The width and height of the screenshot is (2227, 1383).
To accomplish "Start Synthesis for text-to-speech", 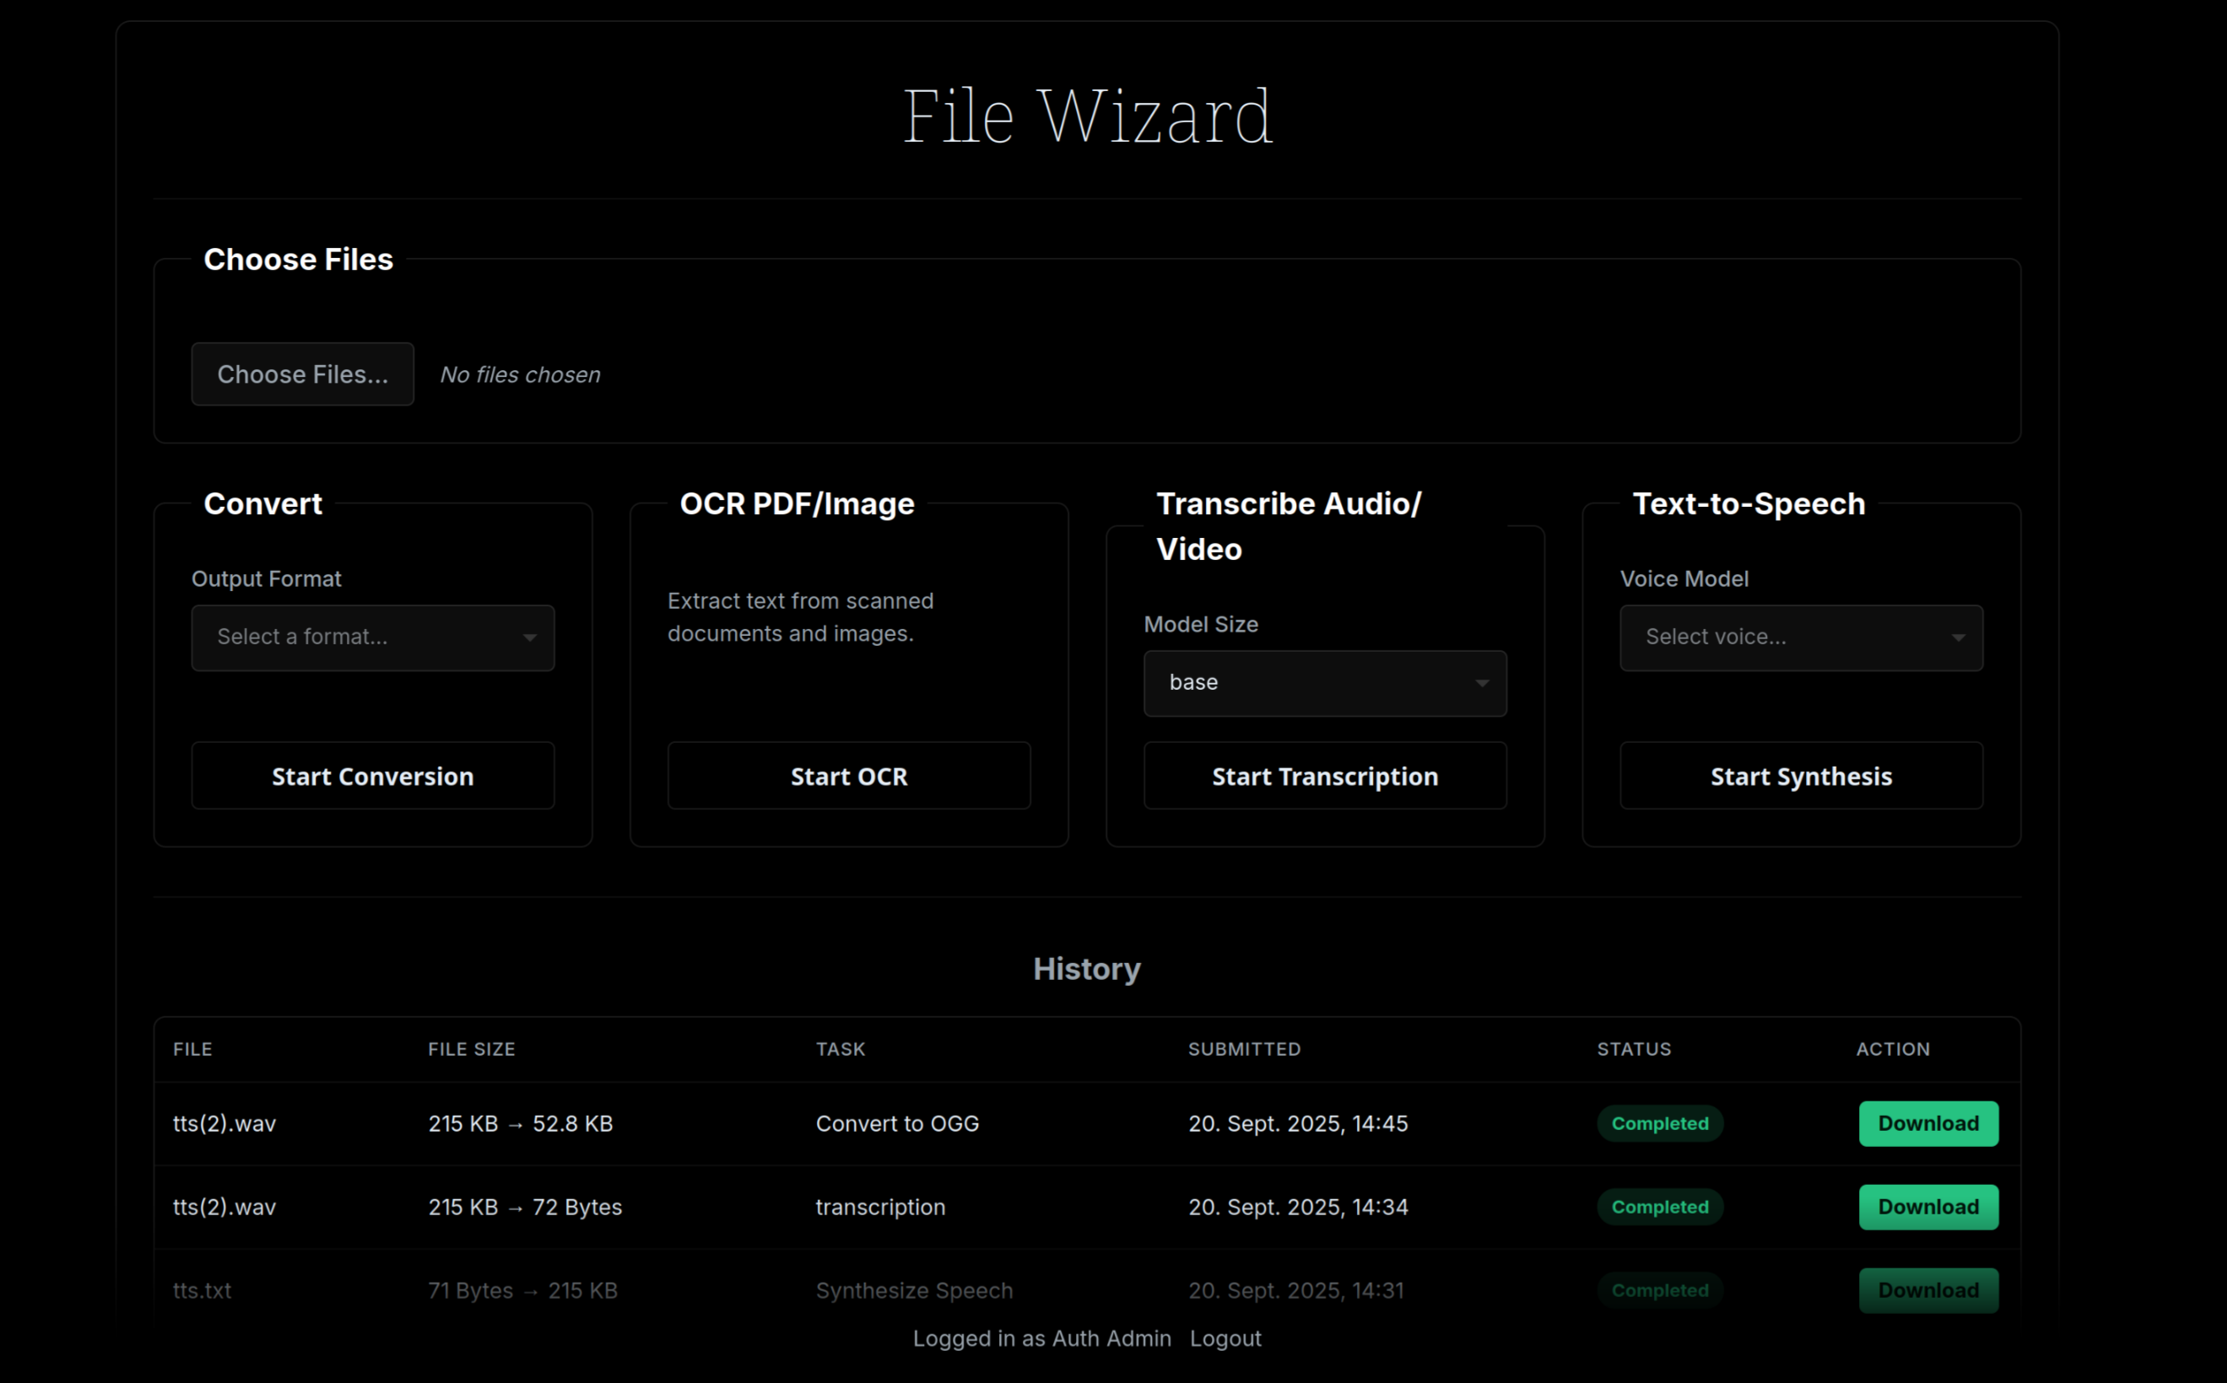I will (x=1801, y=776).
